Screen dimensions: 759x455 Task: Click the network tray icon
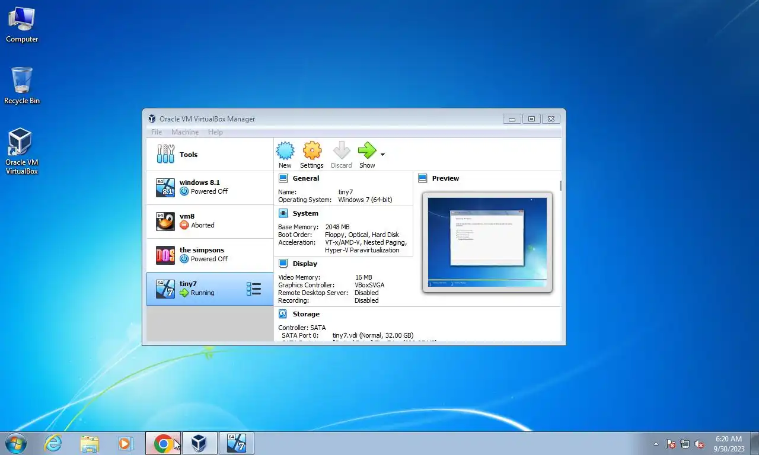[x=685, y=444]
